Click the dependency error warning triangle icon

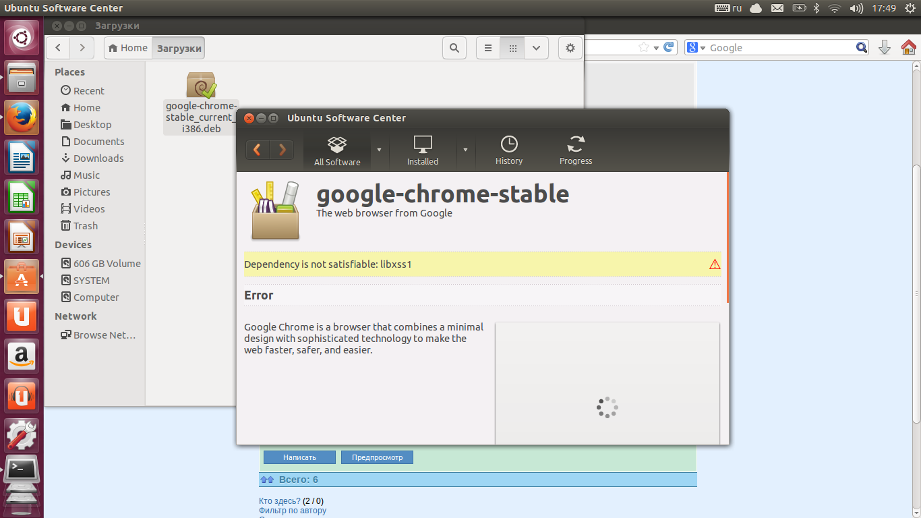coord(715,264)
